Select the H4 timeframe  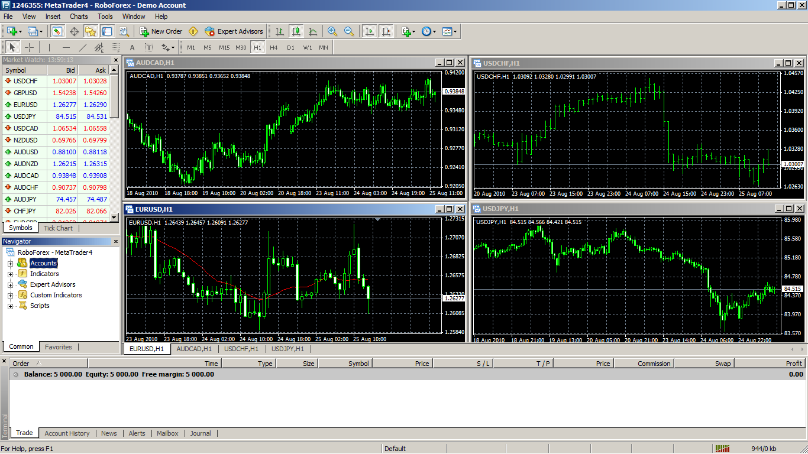[274, 47]
